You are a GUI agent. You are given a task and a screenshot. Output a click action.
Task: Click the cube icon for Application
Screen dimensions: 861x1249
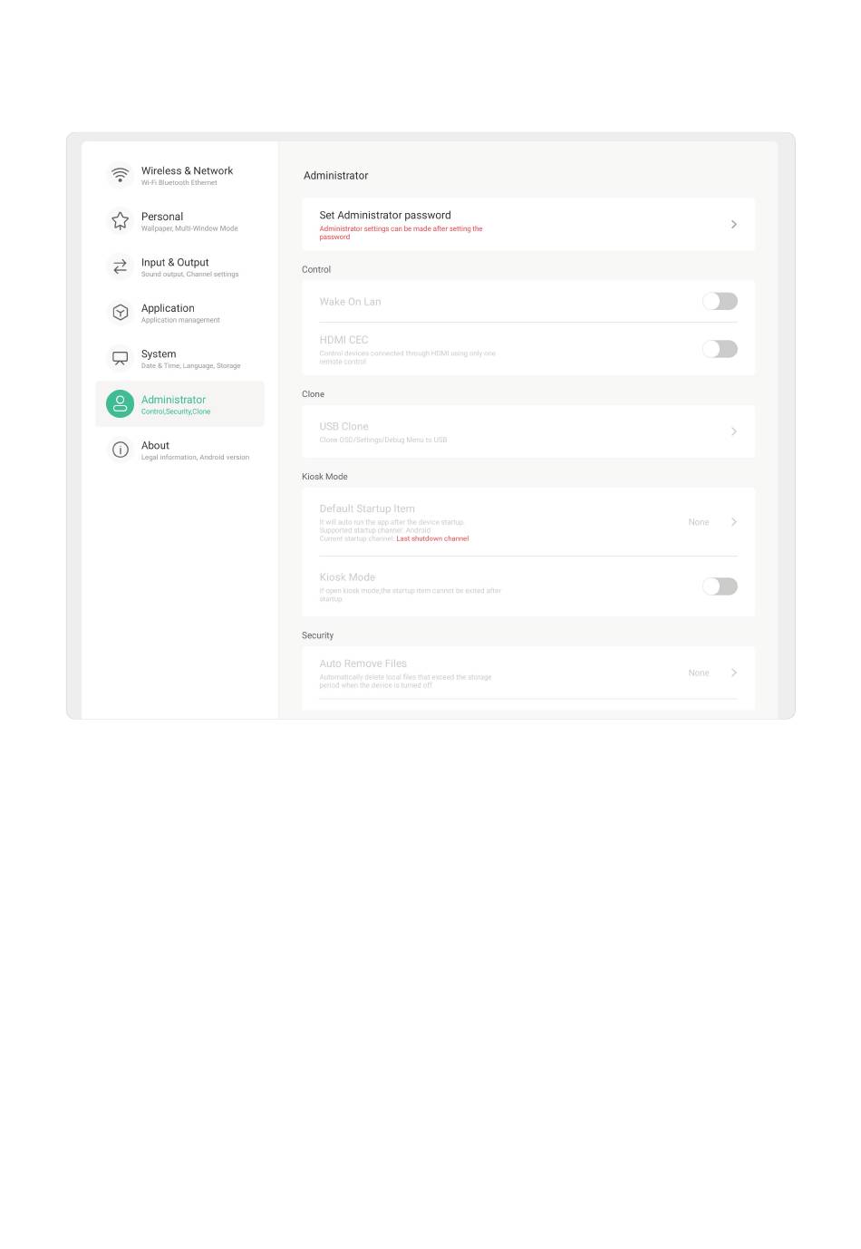coord(120,312)
